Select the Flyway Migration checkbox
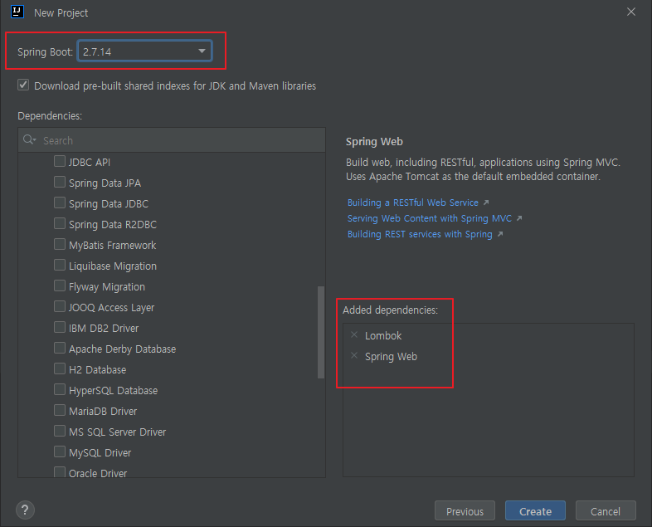 (x=60, y=285)
